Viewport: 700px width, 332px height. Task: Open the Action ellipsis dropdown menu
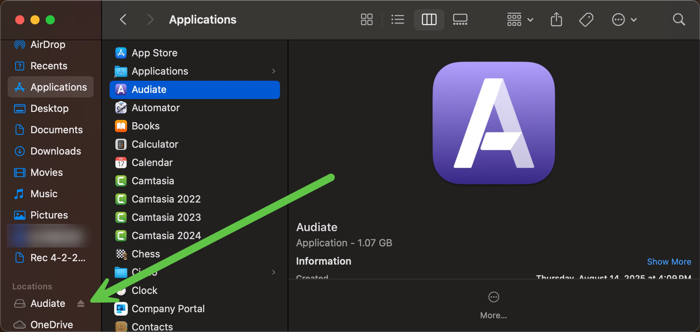click(624, 19)
